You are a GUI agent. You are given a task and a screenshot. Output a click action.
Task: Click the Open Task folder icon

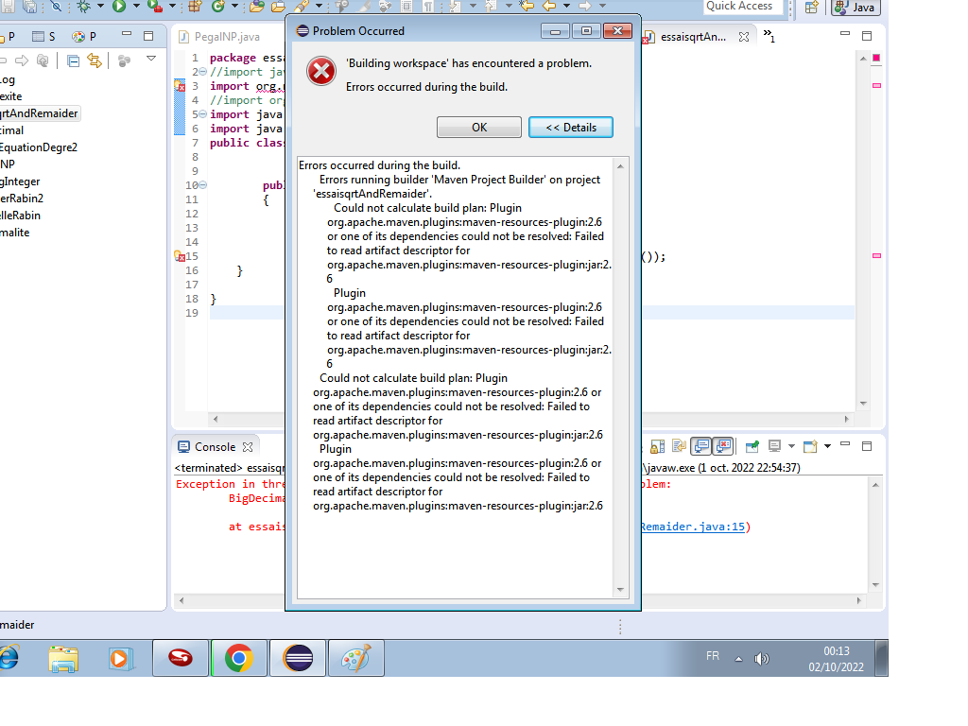[x=279, y=7]
